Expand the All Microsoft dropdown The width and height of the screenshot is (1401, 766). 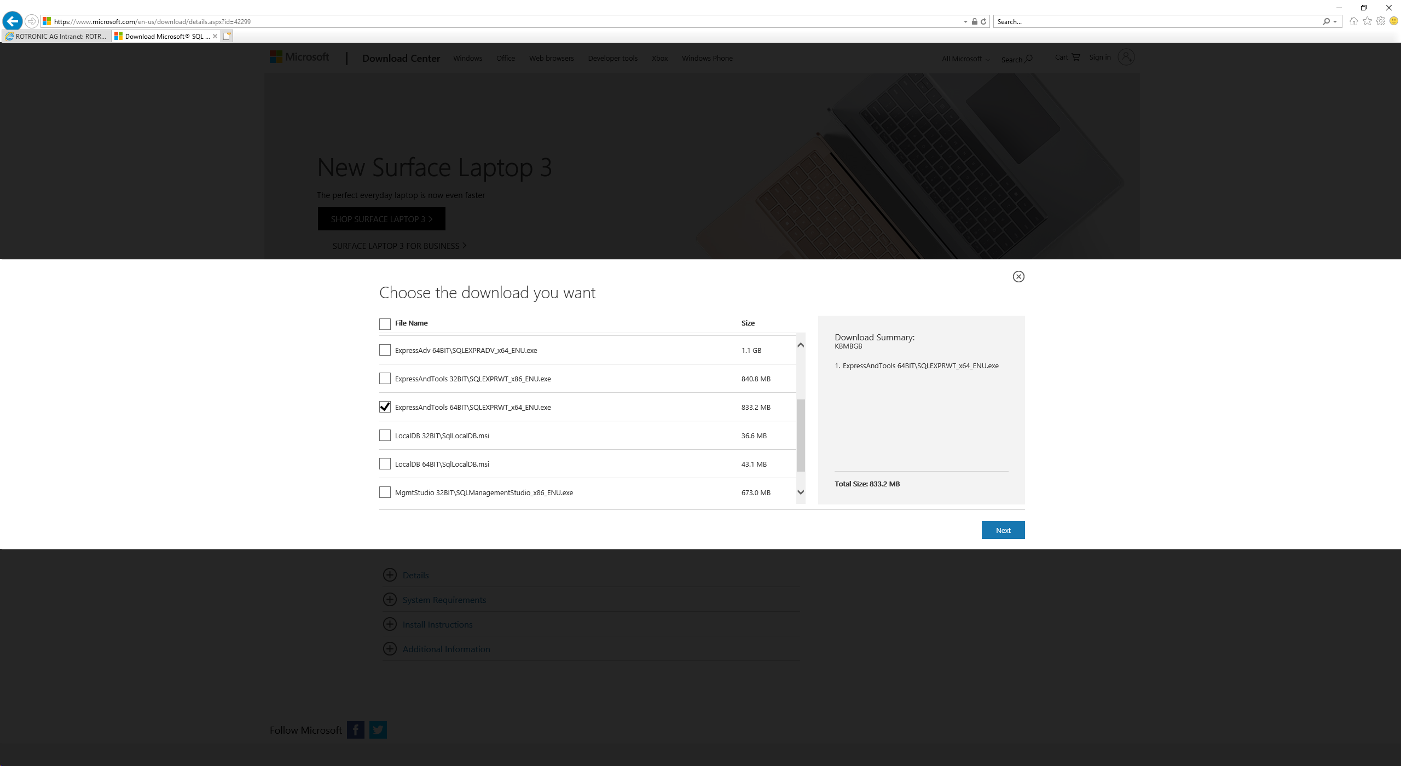[965, 59]
